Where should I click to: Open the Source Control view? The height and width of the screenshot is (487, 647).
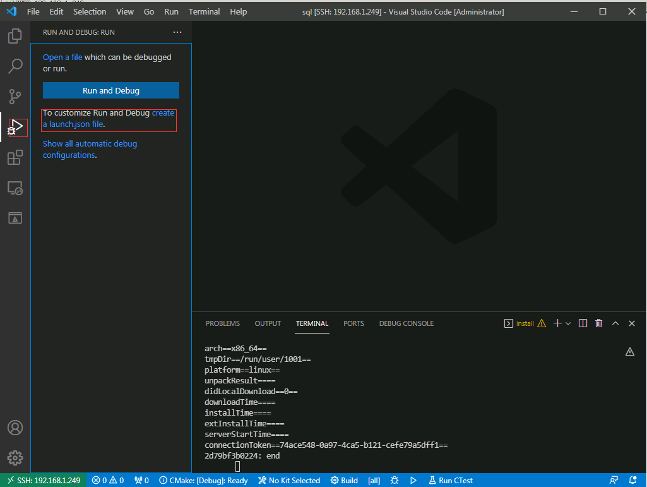click(15, 97)
